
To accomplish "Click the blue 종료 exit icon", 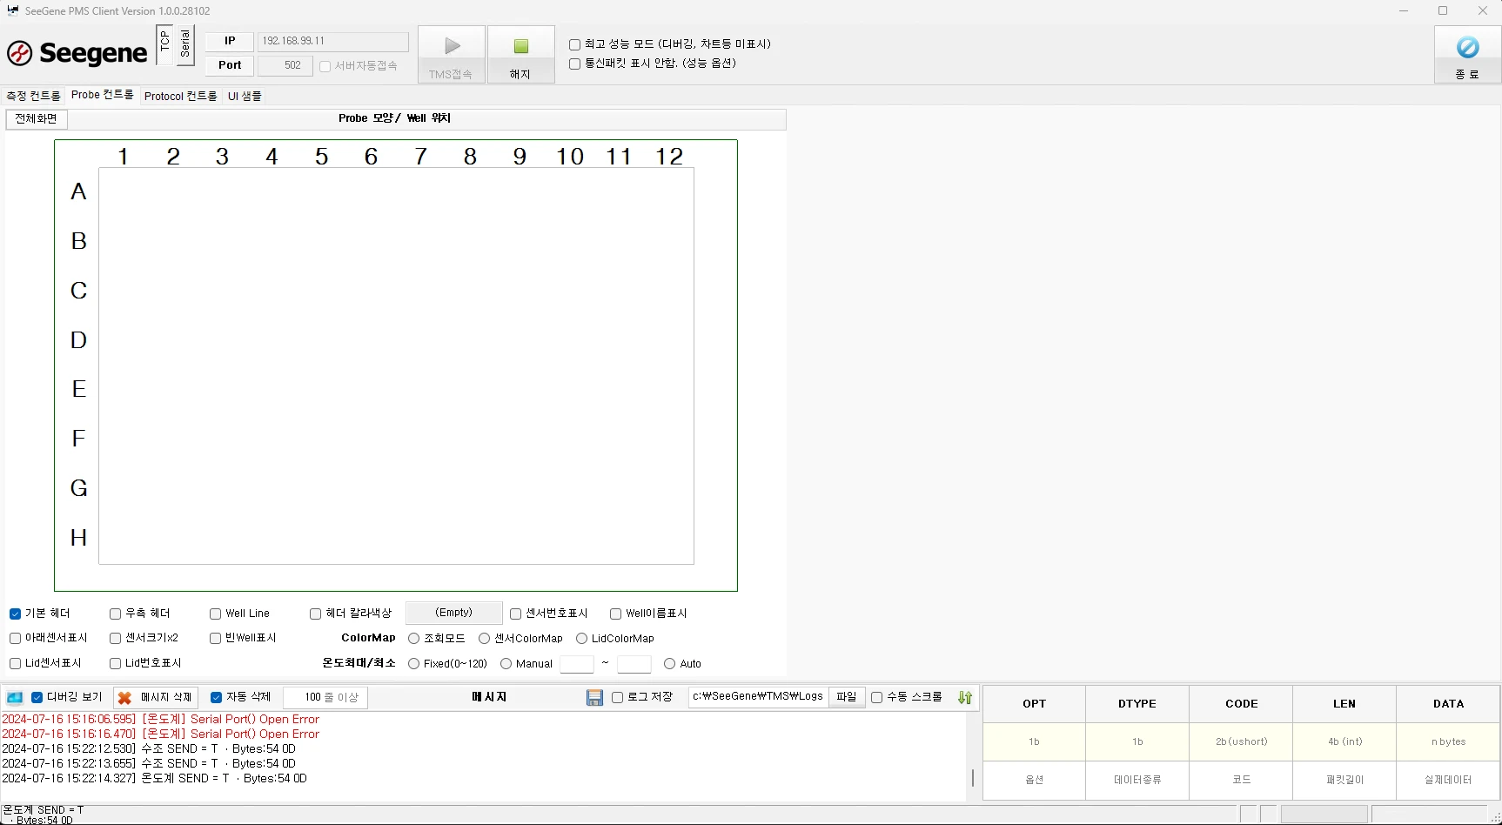I will [1467, 47].
